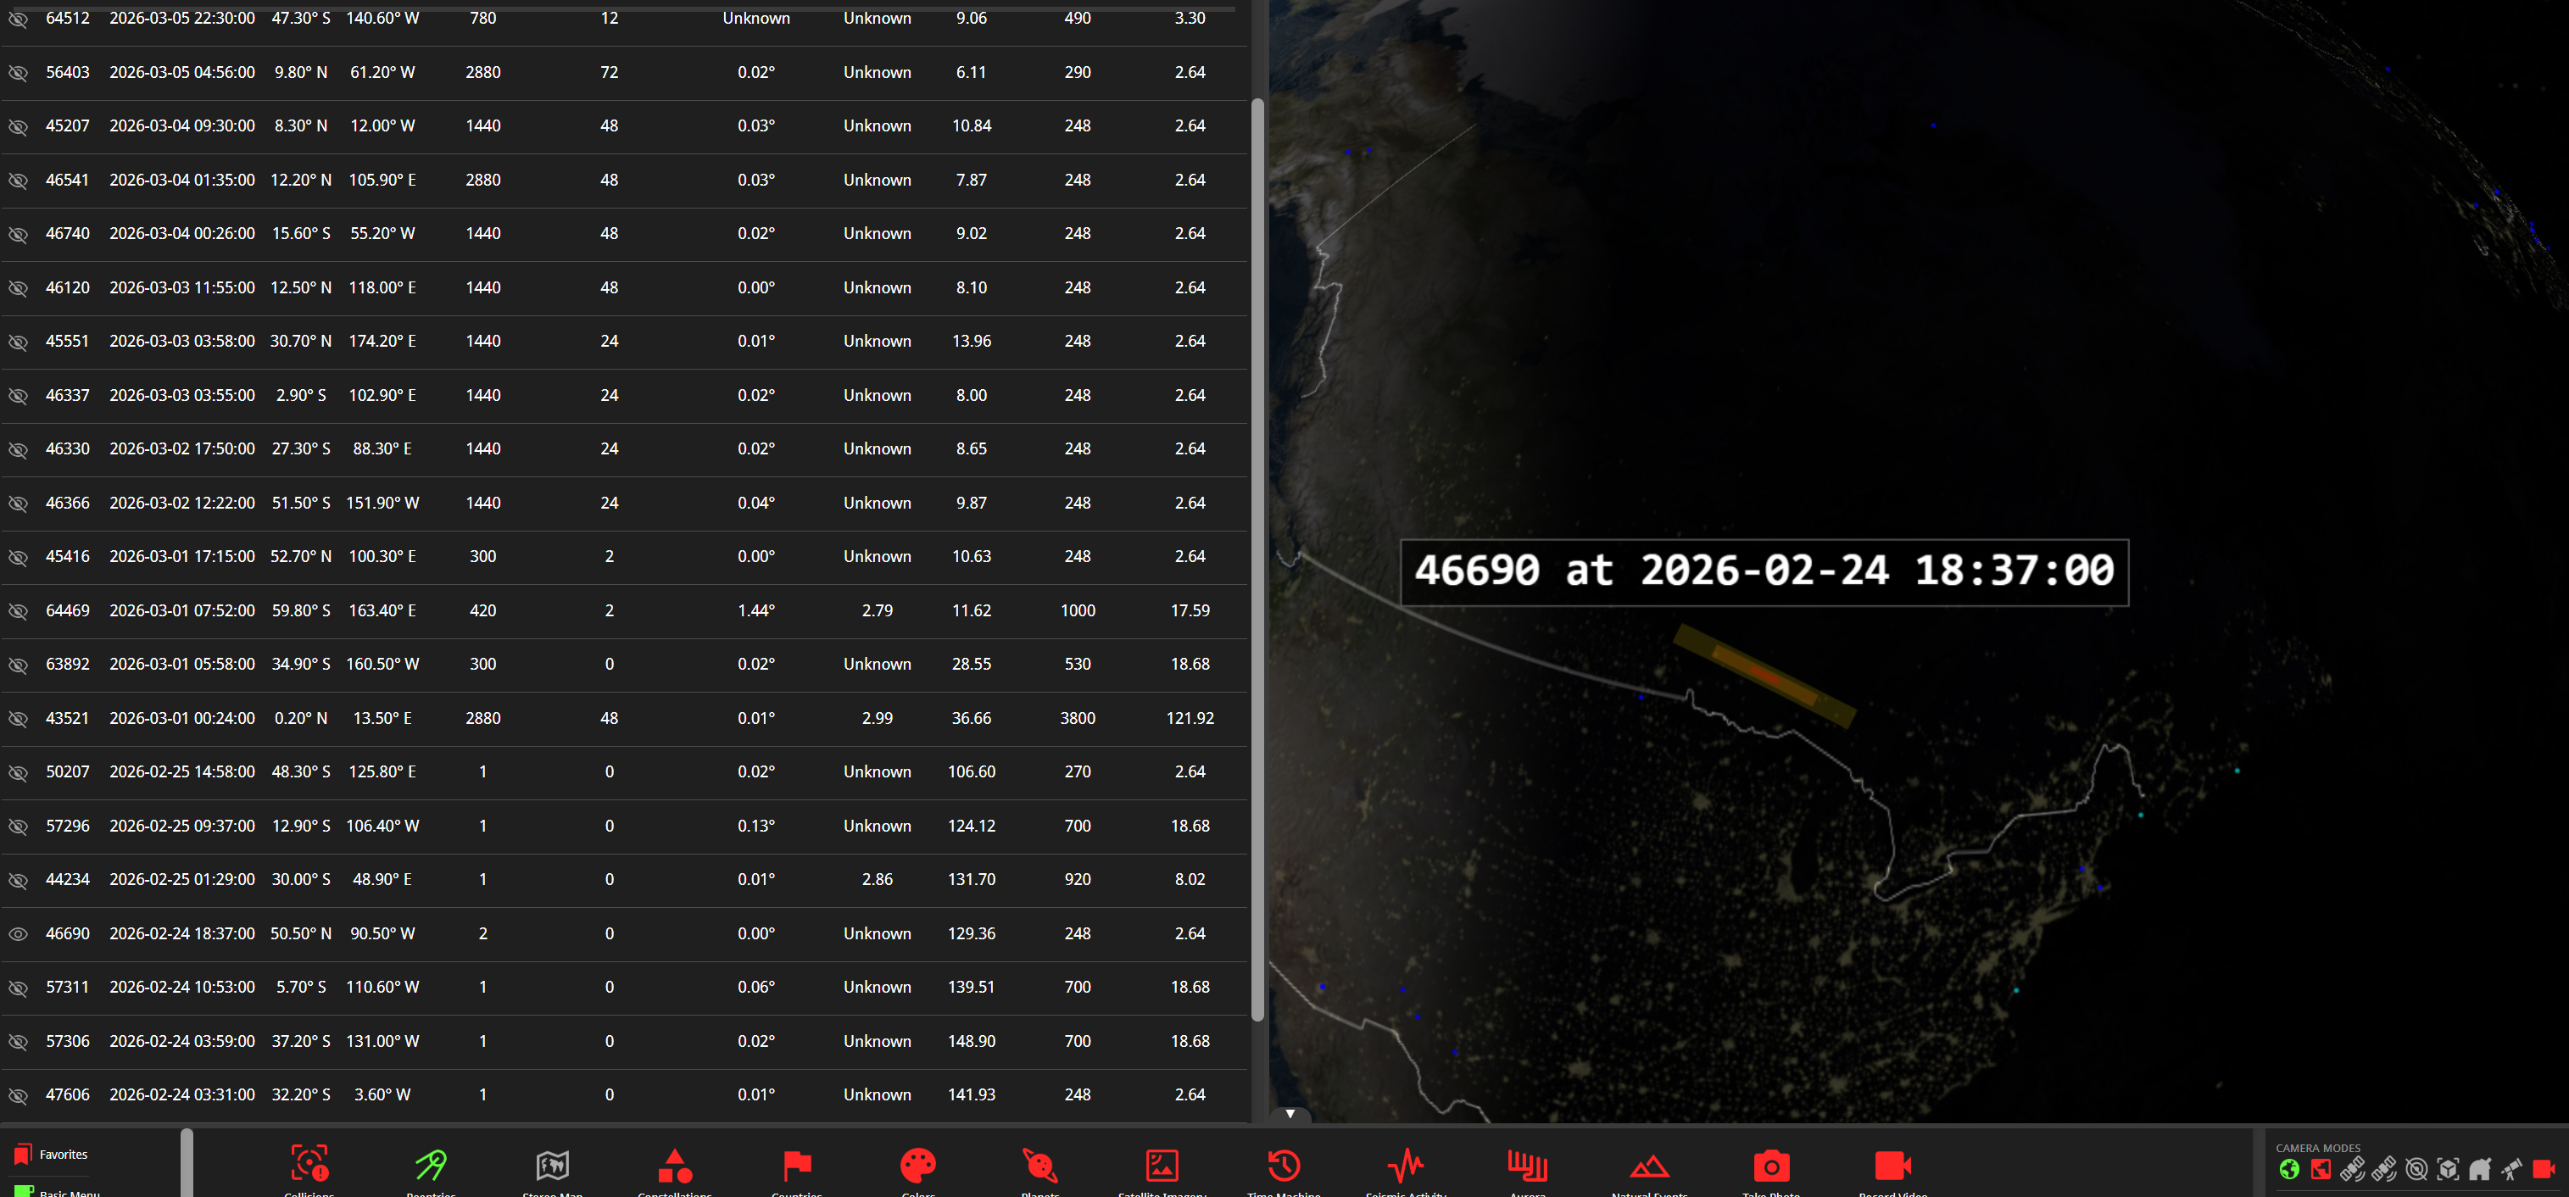The height and width of the screenshot is (1197, 2569).
Task: Select the crossed-out target camera mode icon
Action: pos(2416,1169)
